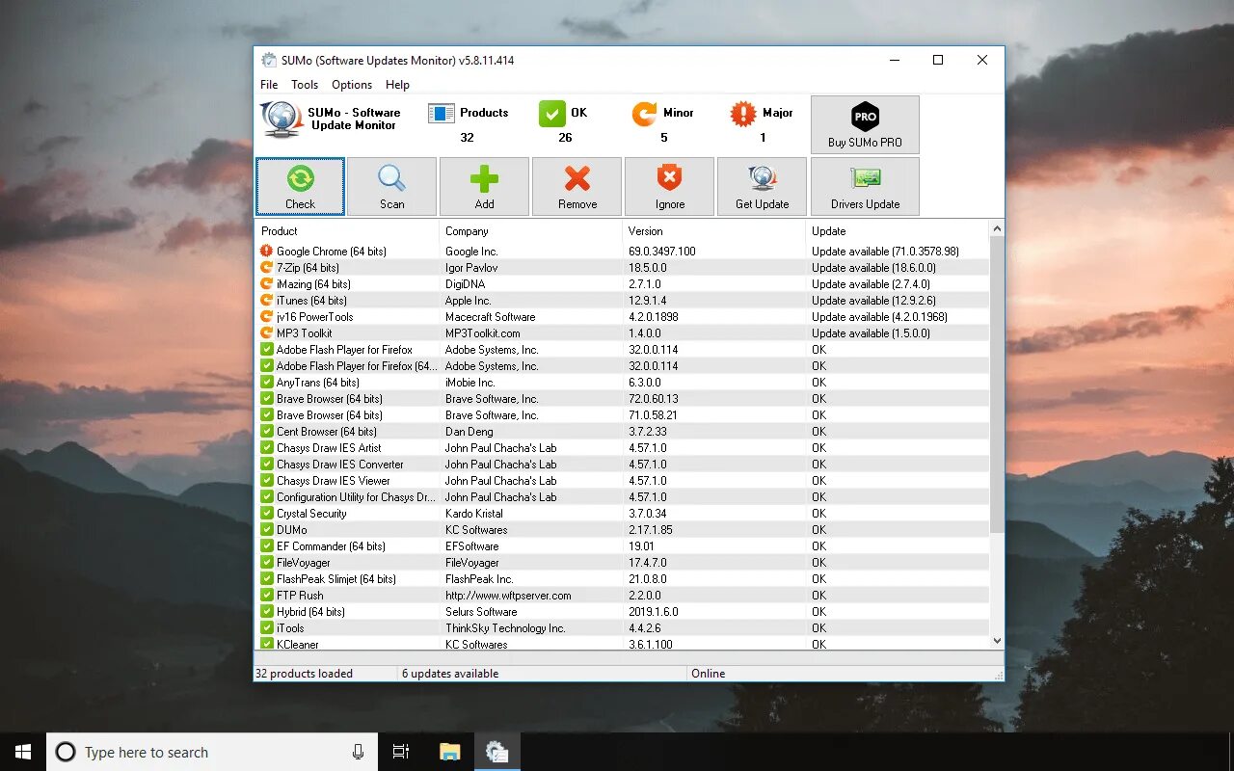This screenshot has height=771, width=1234.
Task: Select Chasys Draw IES Artist row
Action: 622,448
